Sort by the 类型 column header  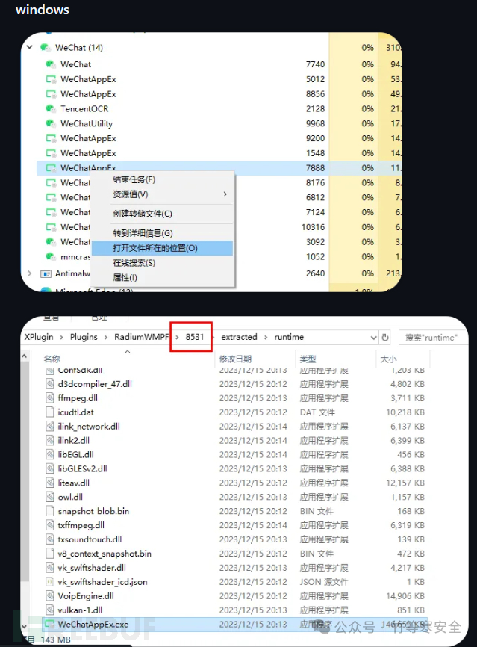[308, 359]
